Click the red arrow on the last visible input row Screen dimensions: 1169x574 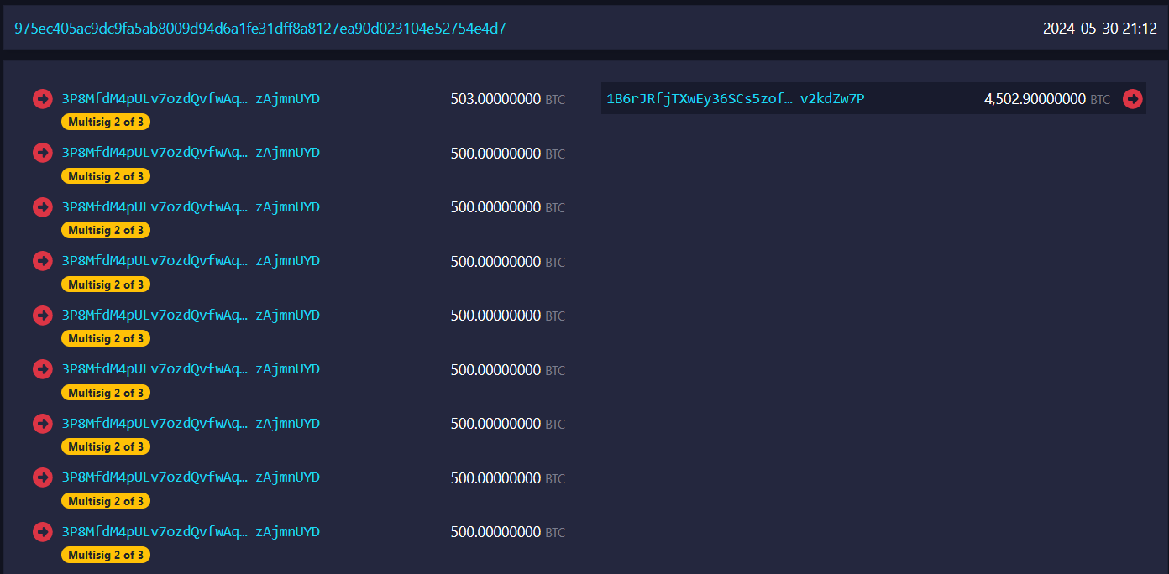[42, 531]
